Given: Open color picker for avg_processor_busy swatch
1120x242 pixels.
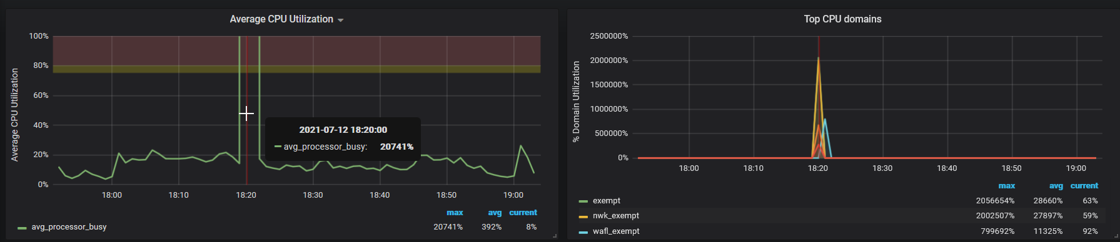Looking at the screenshot, I should point(22,228).
